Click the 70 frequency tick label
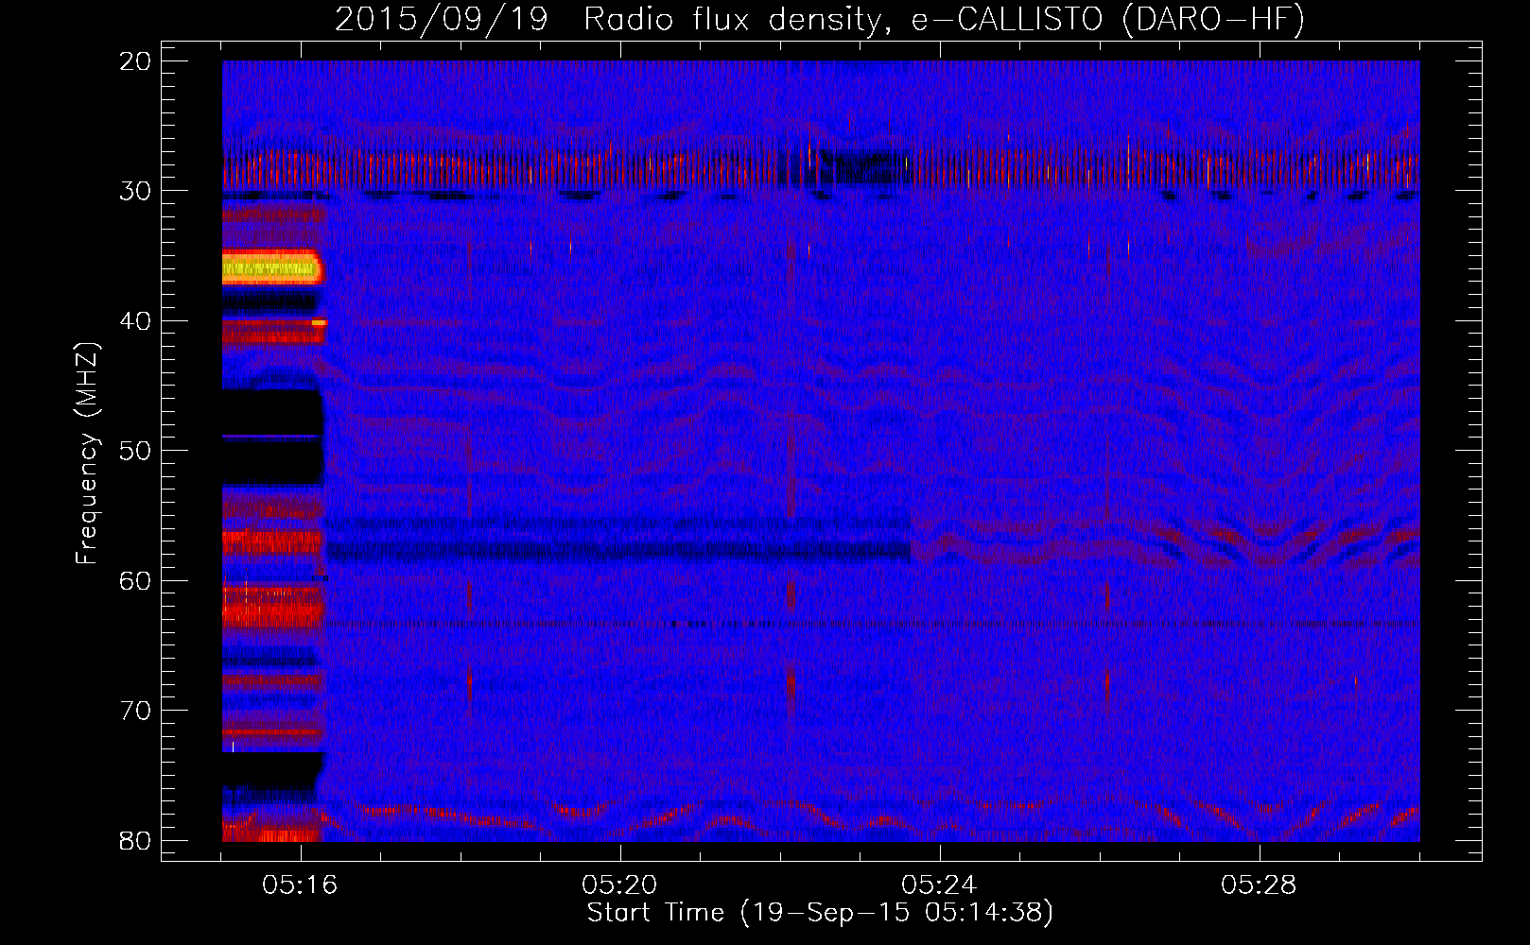Screen dimensions: 1530x945 pyautogui.click(x=135, y=711)
